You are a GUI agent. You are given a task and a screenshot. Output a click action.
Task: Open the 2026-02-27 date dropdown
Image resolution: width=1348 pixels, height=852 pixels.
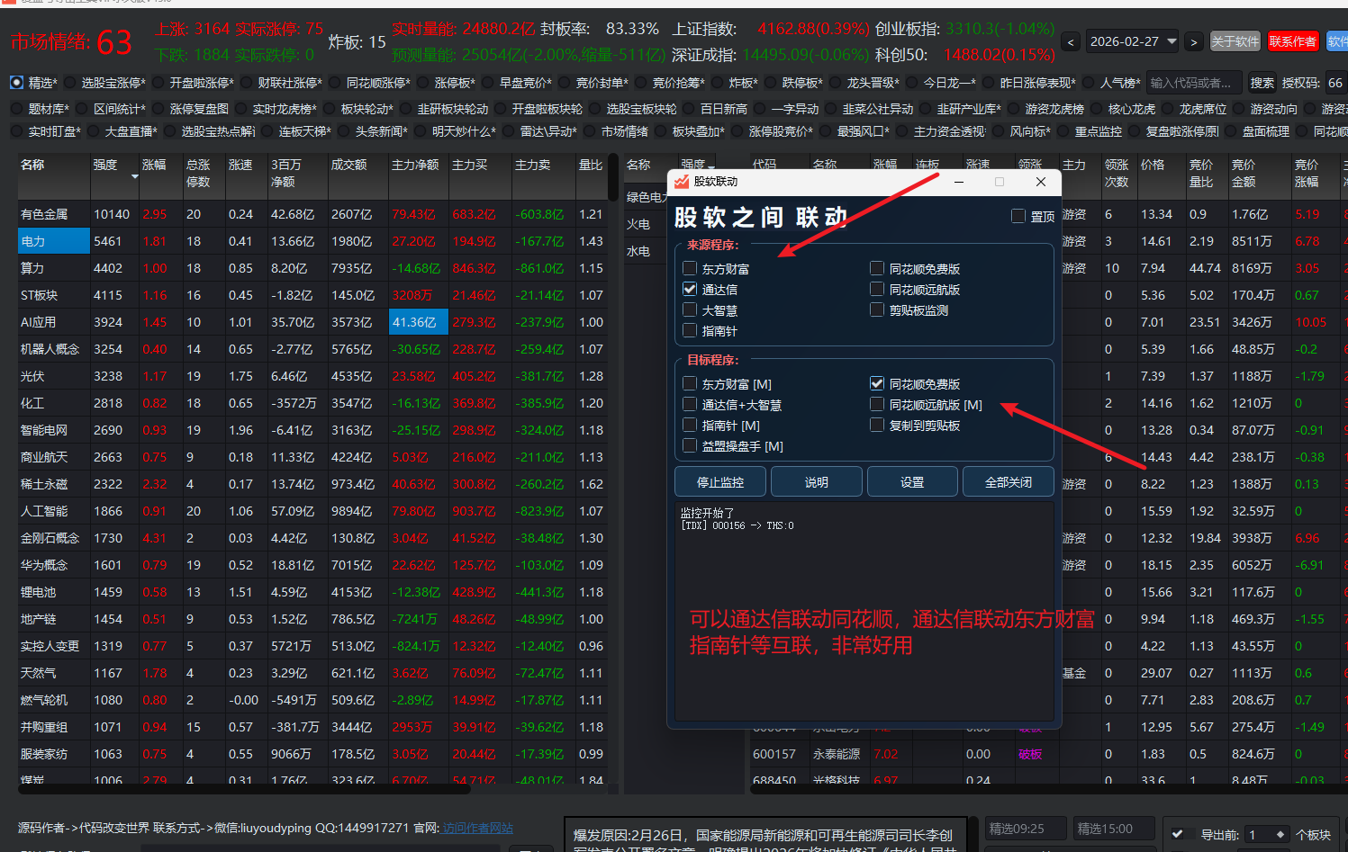[1172, 41]
